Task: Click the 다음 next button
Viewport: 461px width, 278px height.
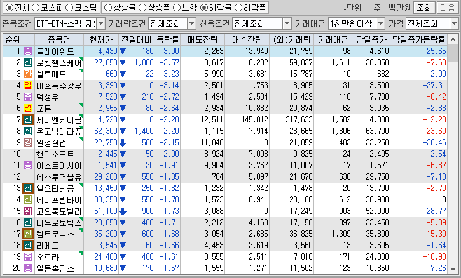Action: coord(448,8)
